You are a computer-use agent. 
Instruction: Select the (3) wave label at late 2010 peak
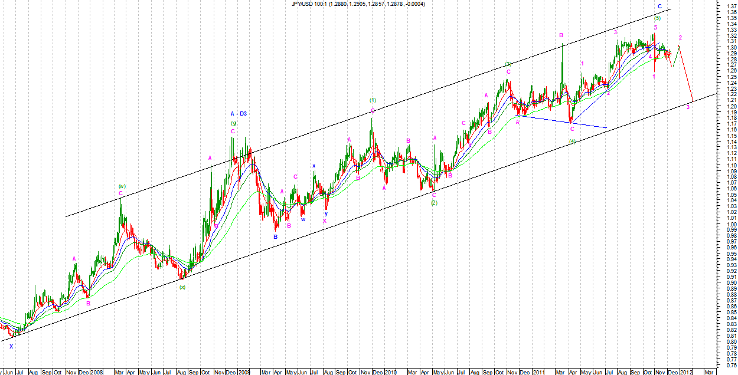pyautogui.click(x=507, y=64)
